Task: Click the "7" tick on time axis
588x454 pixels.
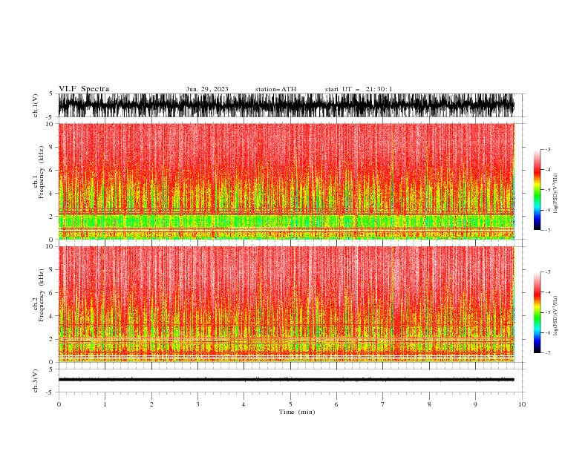Action: coord(383,404)
